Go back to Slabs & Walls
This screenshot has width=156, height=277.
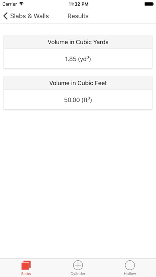pyautogui.click(x=26, y=16)
